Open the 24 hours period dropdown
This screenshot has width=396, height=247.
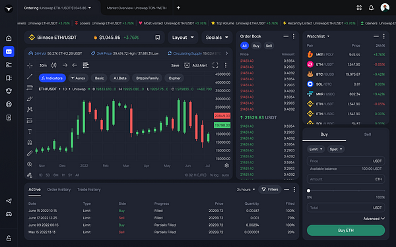246,190
